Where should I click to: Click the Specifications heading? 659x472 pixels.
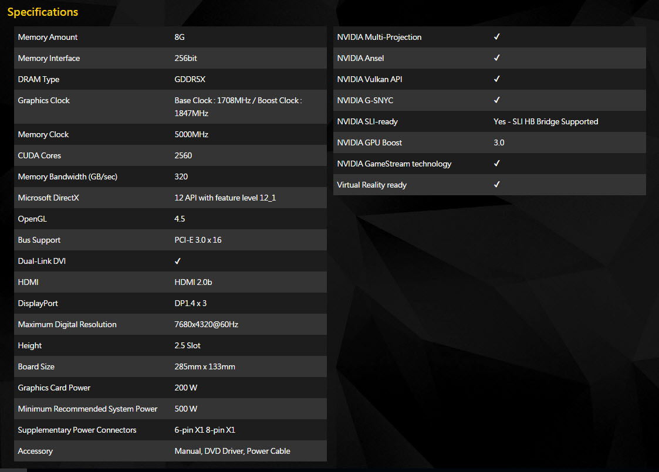pyautogui.click(x=43, y=12)
